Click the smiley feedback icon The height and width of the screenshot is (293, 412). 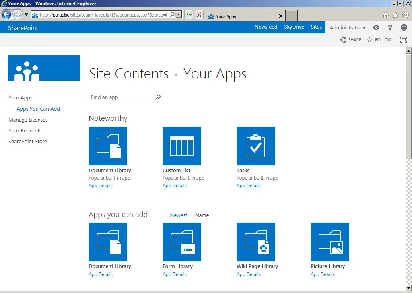[404, 27]
